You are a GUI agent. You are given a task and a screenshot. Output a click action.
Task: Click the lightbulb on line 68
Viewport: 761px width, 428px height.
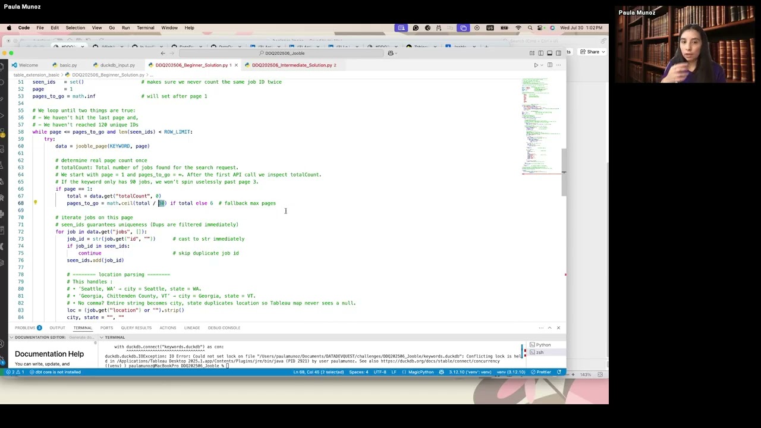[35, 203]
